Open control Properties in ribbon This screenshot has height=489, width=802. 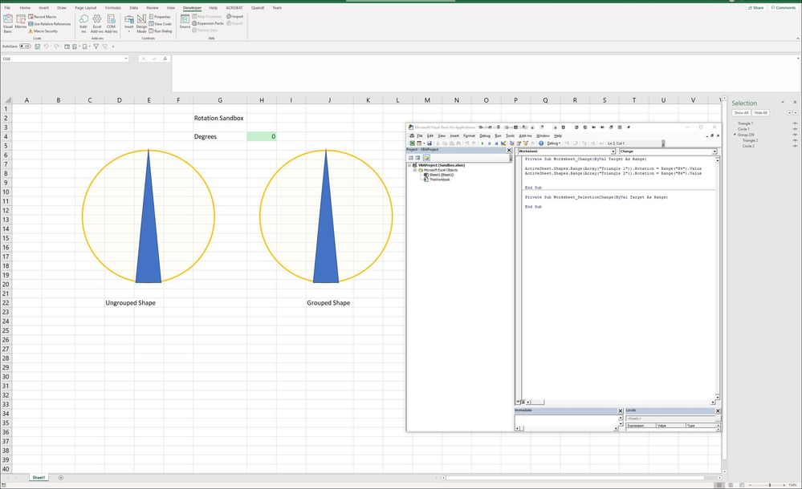coord(160,17)
